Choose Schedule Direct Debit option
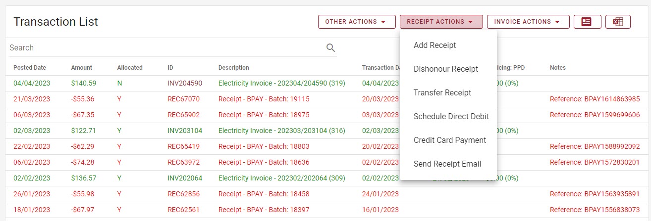Viewport: 651px width, 221px height. (451, 117)
